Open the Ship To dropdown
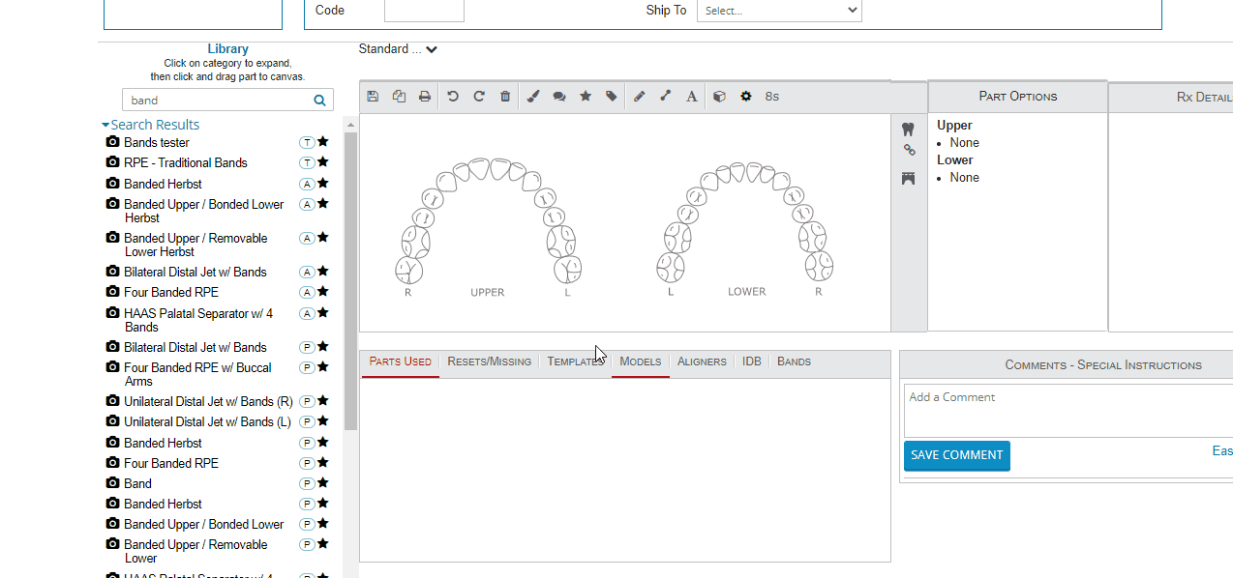Viewport: 1233px width, 578px height. 779,11
